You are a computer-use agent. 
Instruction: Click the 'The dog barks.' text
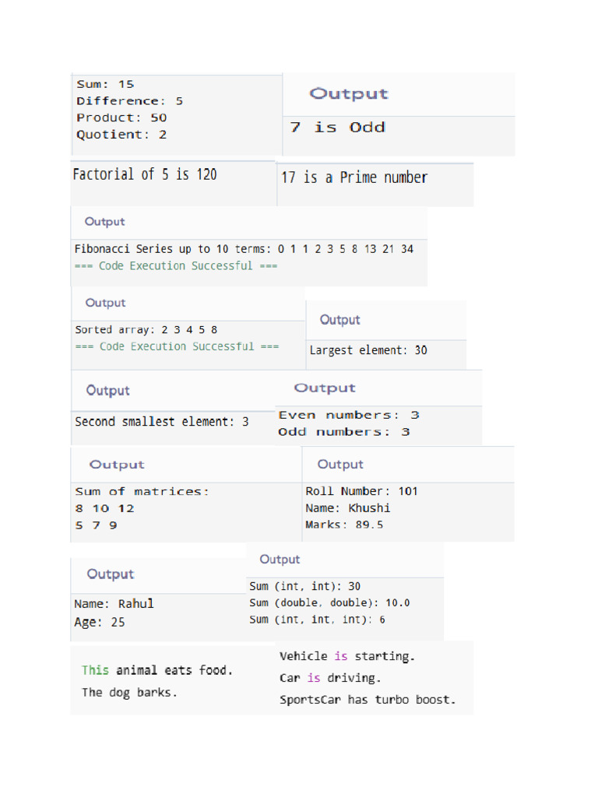[129, 693]
